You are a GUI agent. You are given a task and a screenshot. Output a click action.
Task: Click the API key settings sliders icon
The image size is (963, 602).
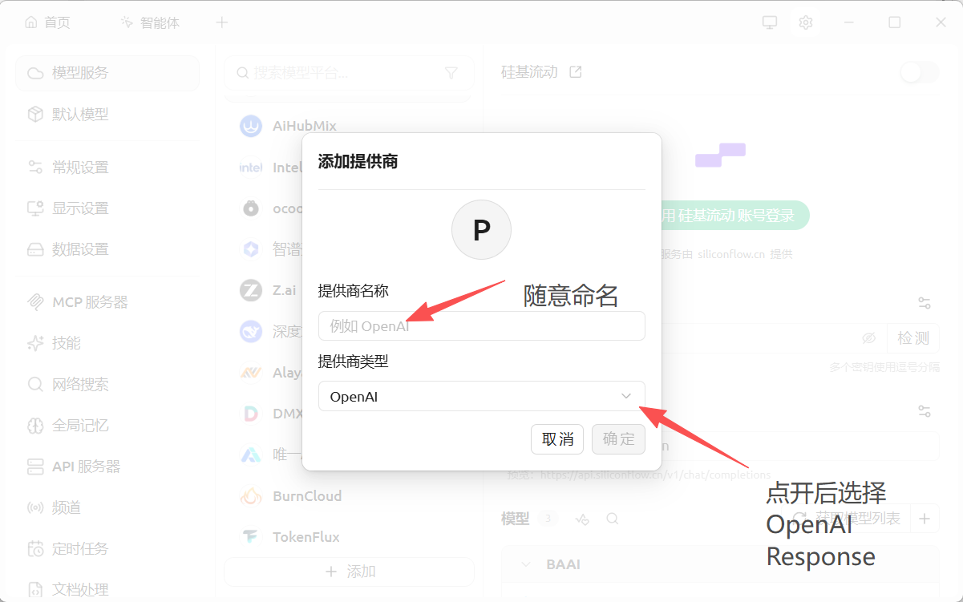click(x=925, y=303)
